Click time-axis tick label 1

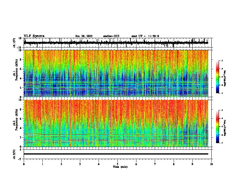coord(42,164)
